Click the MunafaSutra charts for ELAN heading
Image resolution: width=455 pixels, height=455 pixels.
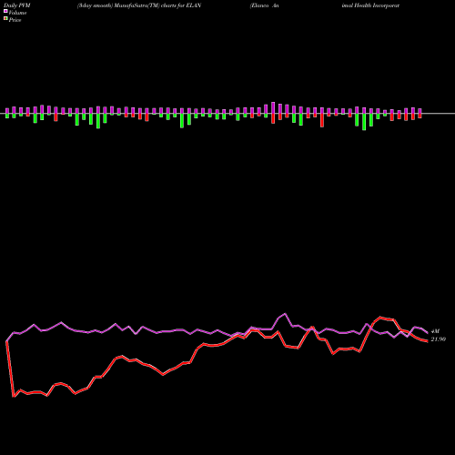click(139, 5)
